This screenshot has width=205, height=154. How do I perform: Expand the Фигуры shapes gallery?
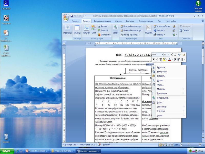103,26
